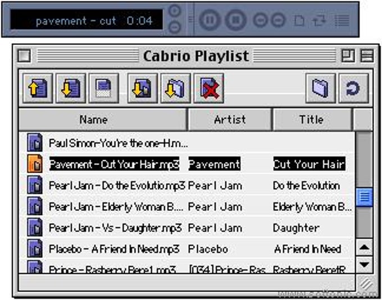Click the 'A Friend In Need' title cell
The image size is (382, 300).
point(307,249)
